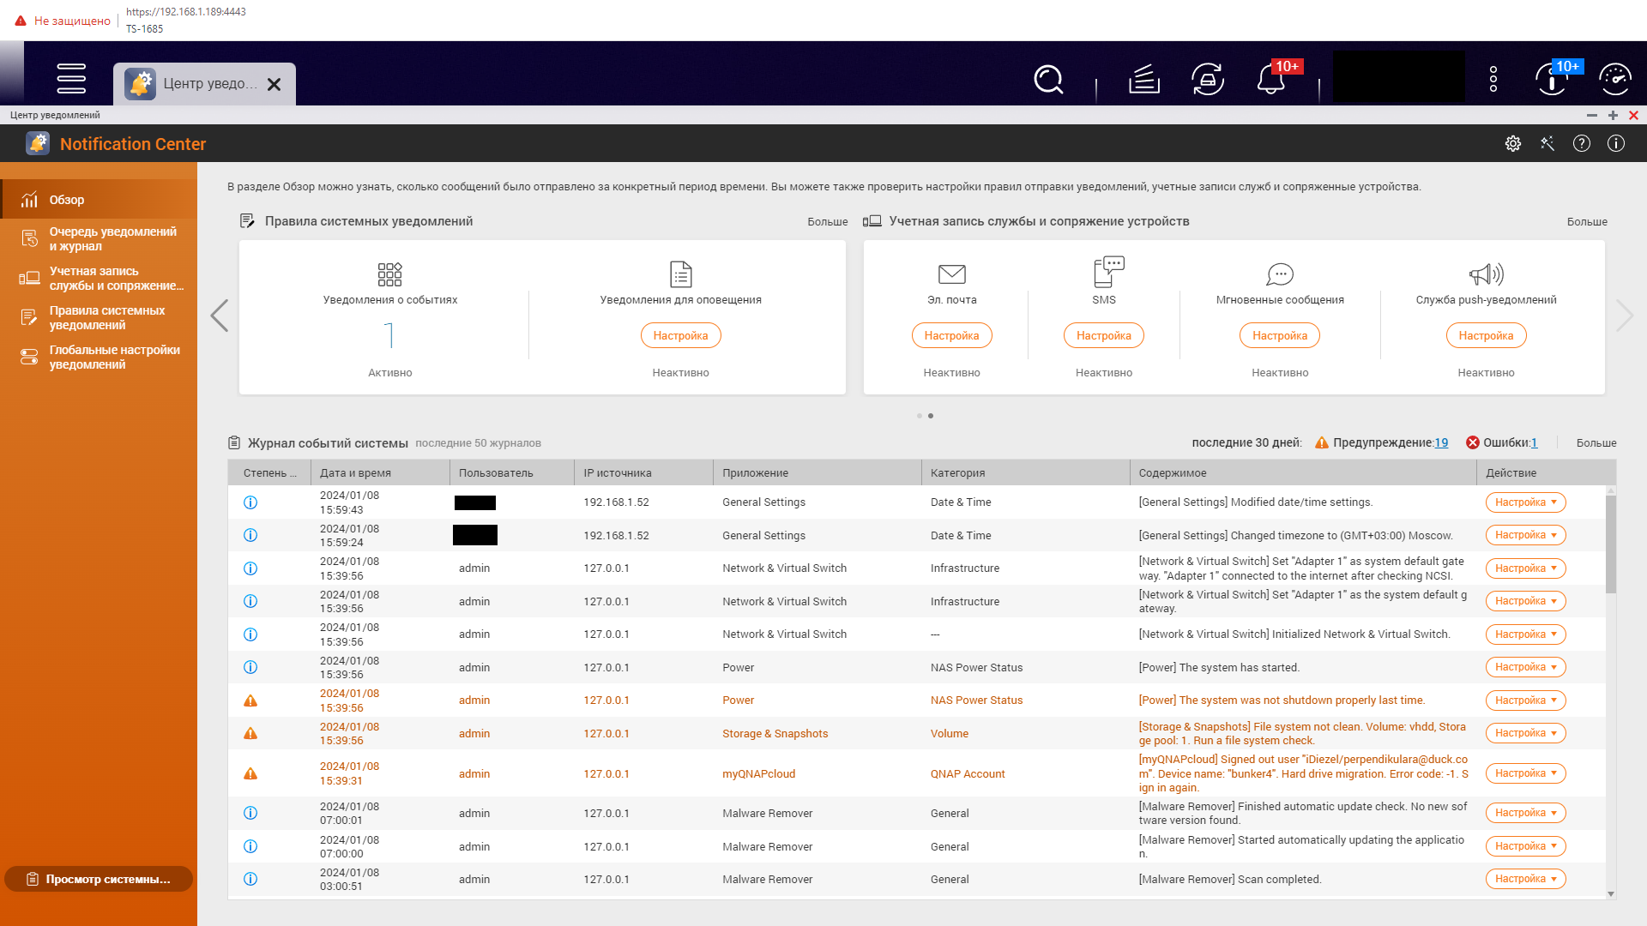Open Notification Center settings gear icon

coord(1513,144)
